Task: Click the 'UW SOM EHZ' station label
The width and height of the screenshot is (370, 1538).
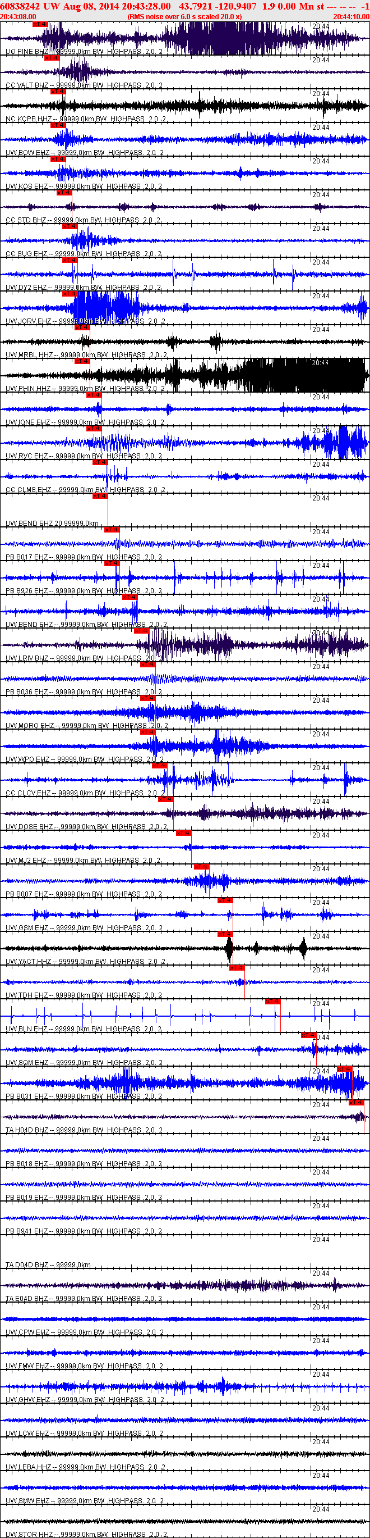Action: tap(27, 1063)
